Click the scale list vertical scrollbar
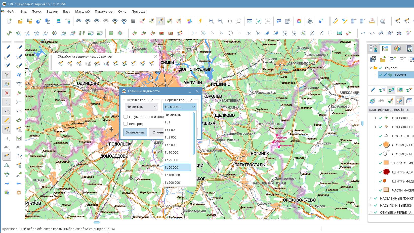This screenshot has height=233, width=414. click(x=193, y=133)
